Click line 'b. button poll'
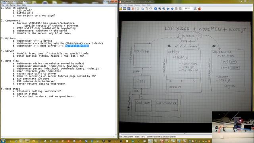254x143 pixels. coord(23,13)
